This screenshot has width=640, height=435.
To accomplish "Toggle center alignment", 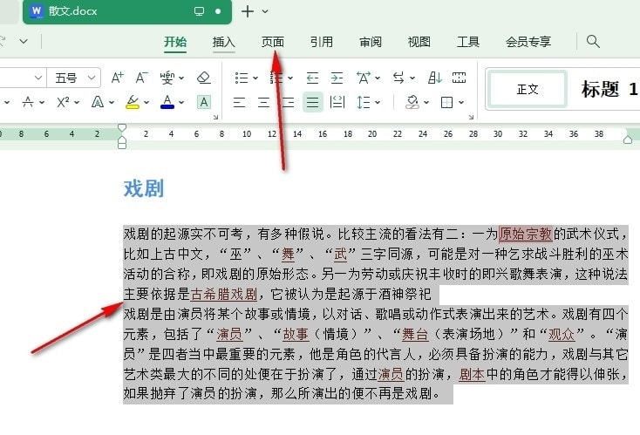I will tap(263, 102).
